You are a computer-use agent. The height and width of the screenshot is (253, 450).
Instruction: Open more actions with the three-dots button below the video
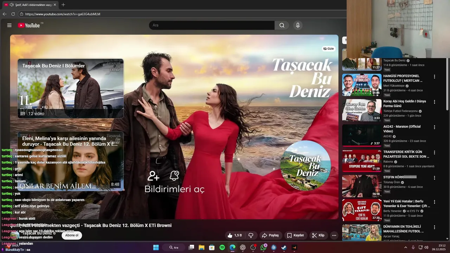(334, 235)
